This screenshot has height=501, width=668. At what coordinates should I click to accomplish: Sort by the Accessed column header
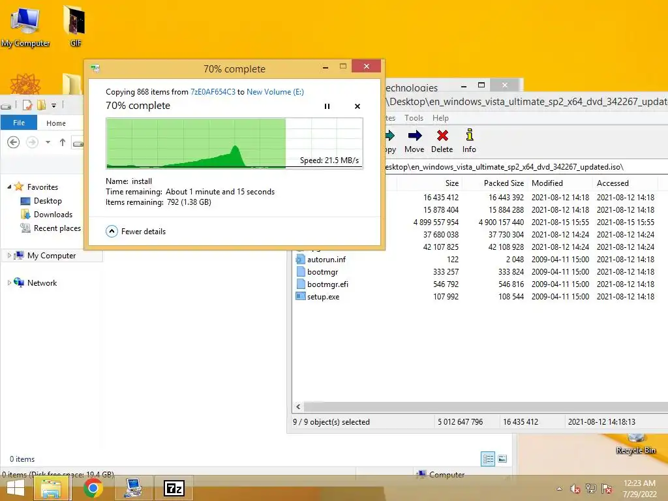[625, 183]
